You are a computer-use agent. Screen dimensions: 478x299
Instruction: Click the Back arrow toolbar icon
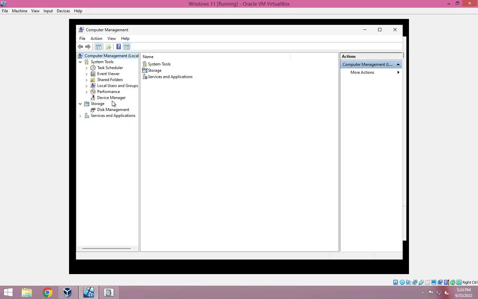pyautogui.click(x=80, y=47)
